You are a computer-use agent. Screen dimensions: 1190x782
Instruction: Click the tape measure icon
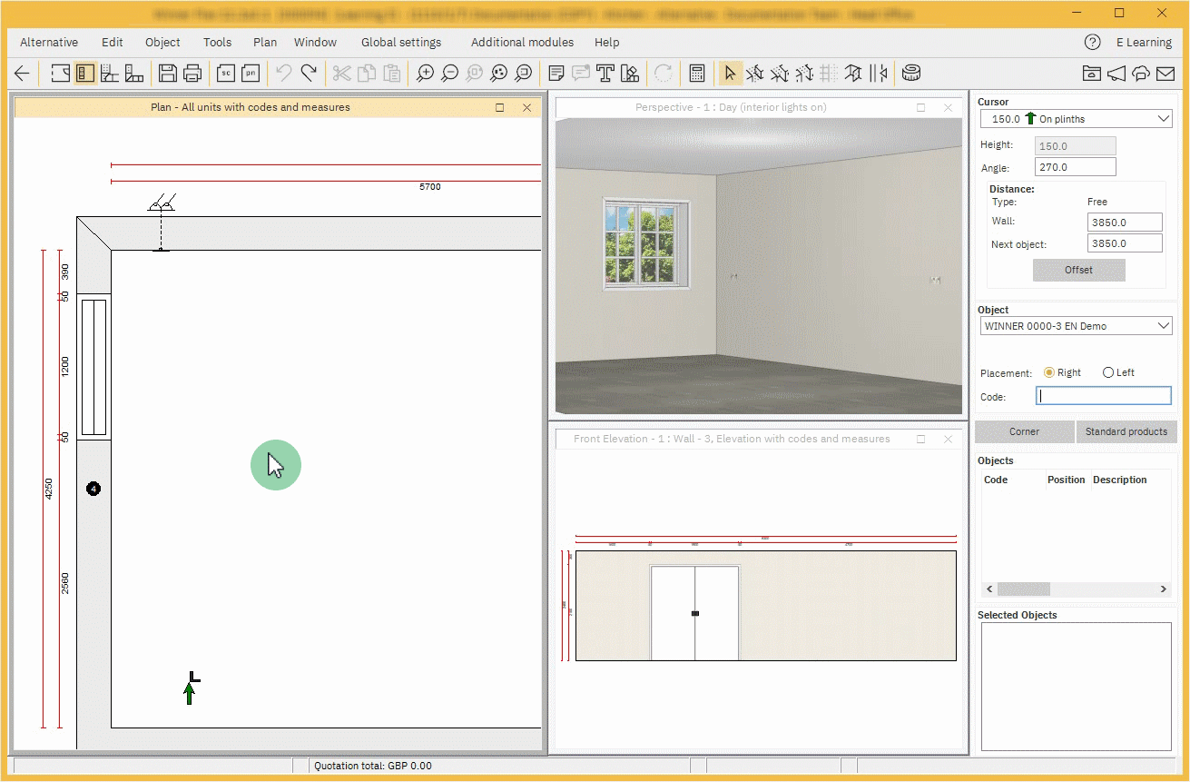click(x=911, y=74)
